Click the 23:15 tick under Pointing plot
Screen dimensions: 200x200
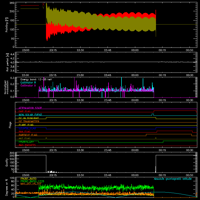53,50
